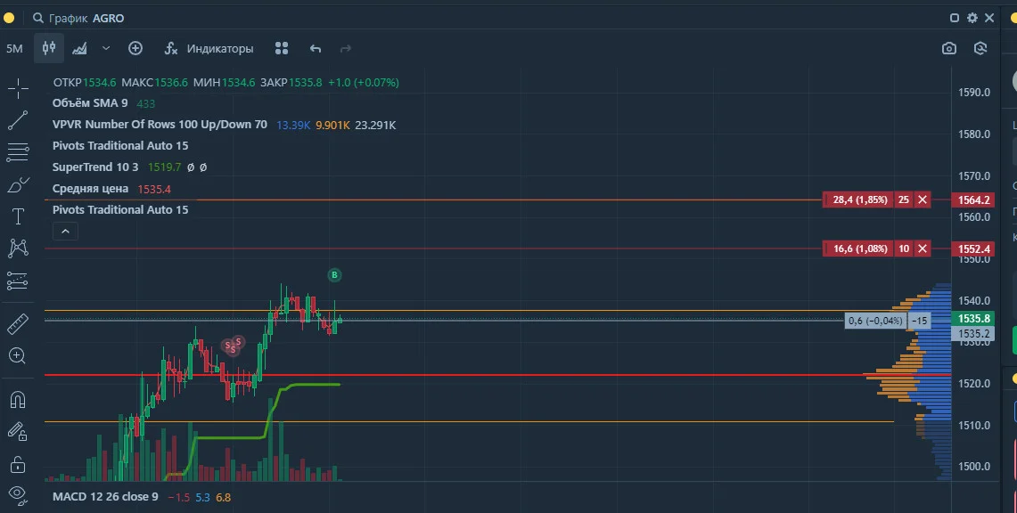
Task: Click the График AGRO symbol search
Action: [x=78, y=18]
